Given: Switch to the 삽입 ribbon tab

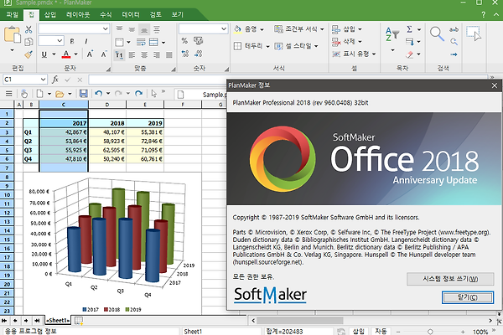Looking at the screenshot, I should (x=49, y=14).
